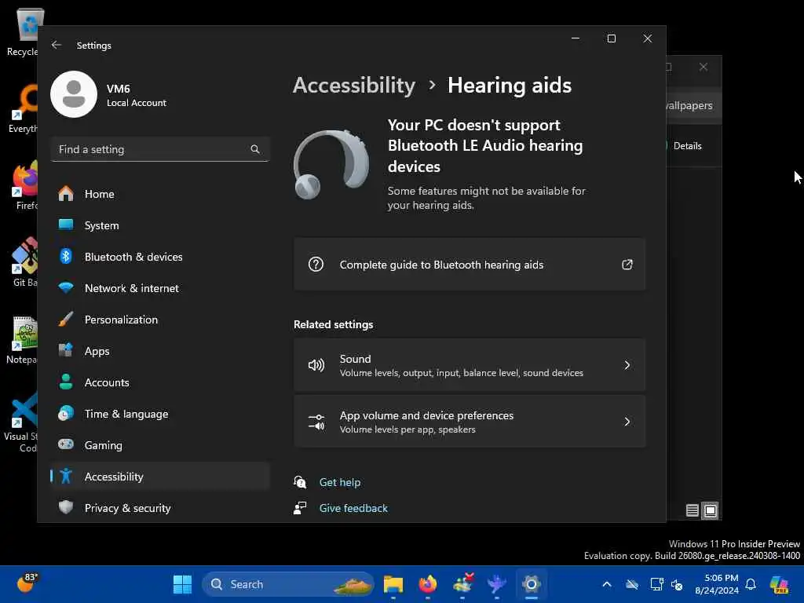This screenshot has width=804, height=603.
Task: Open Personalization category
Action: pos(160,320)
